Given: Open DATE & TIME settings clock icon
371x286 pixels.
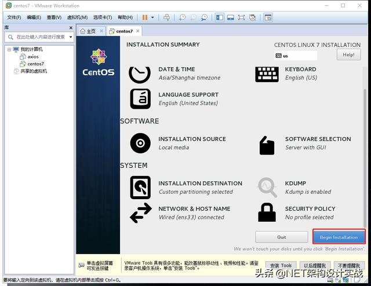Looking at the screenshot, I should [140, 75].
